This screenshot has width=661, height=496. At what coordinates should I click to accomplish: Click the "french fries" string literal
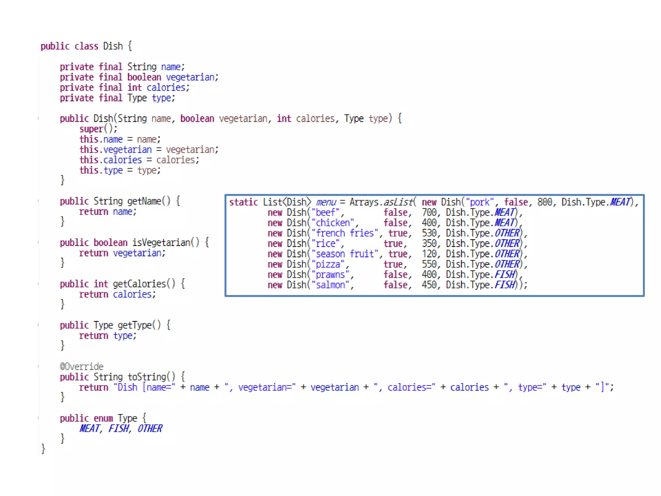345,233
